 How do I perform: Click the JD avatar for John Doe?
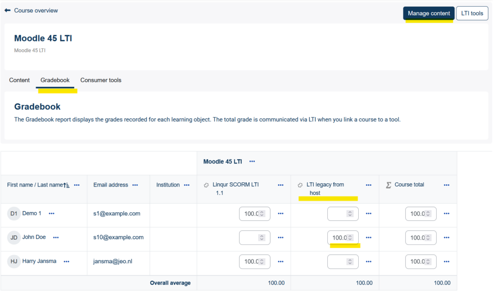[x=14, y=238]
